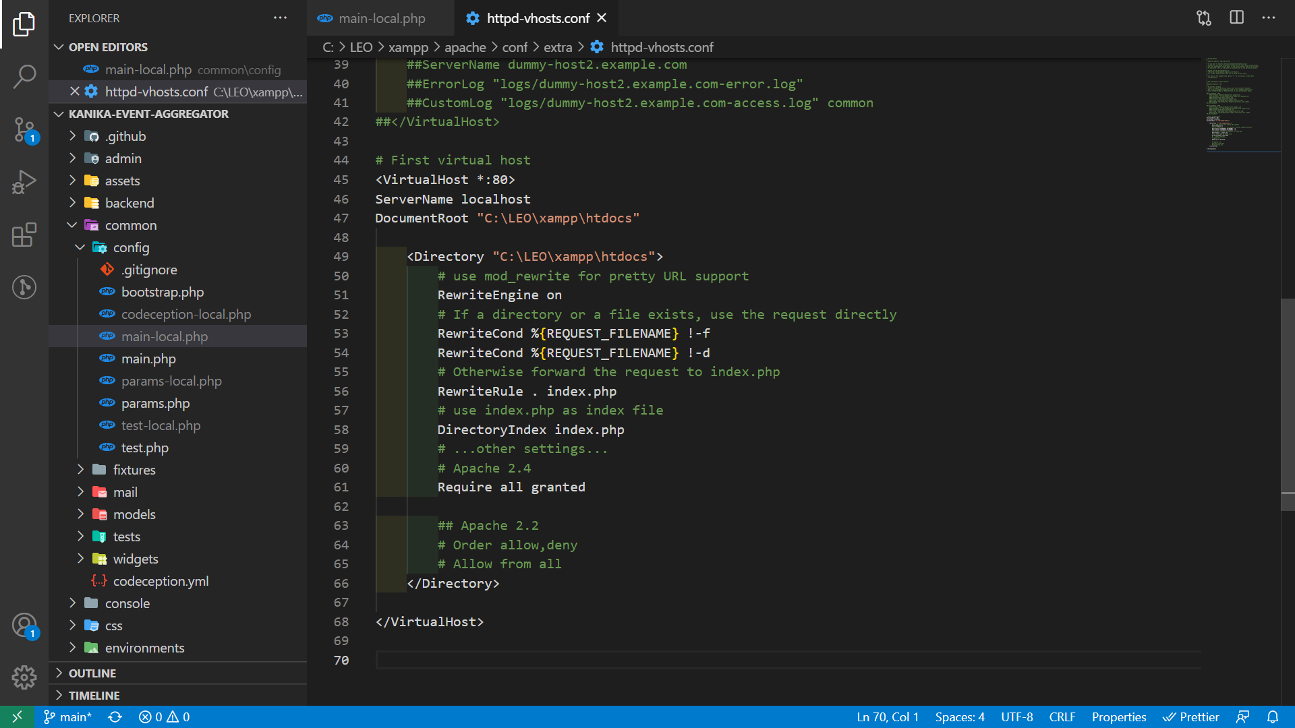Open remote window indicator in status bar
1295x728 pixels.
click(18, 717)
